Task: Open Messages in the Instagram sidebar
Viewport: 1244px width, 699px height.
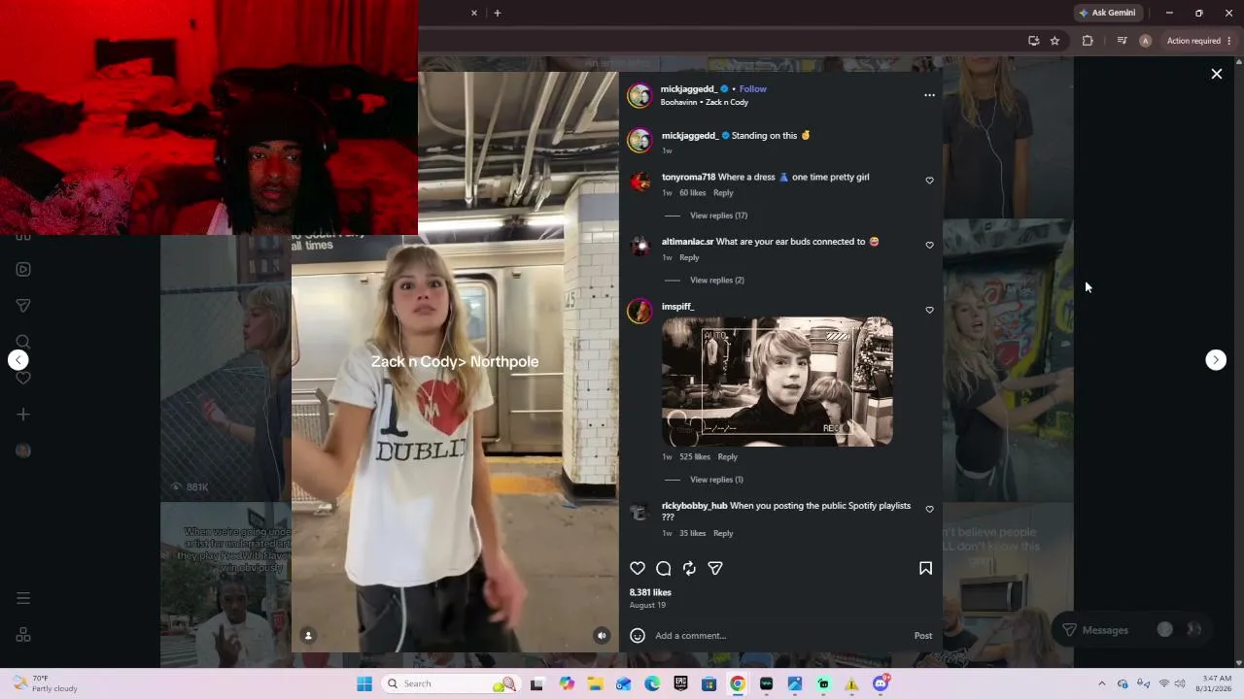Action: coord(23,306)
